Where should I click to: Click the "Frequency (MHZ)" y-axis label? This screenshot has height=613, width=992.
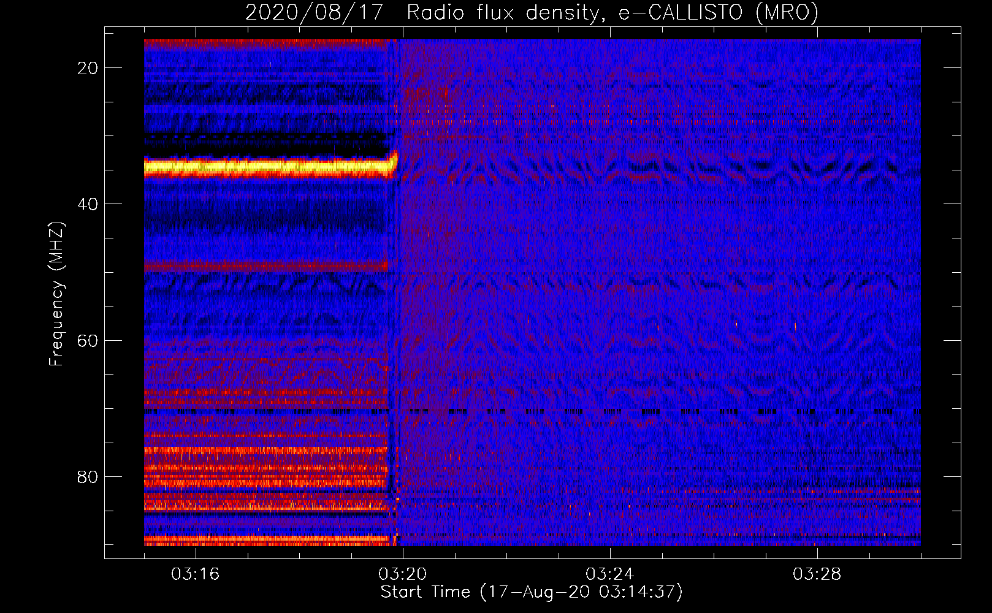click(x=56, y=294)
